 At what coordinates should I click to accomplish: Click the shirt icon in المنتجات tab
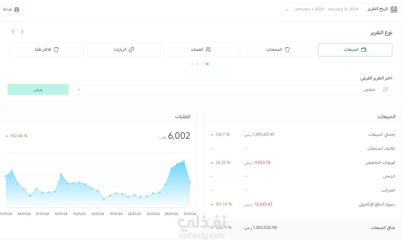287,49
